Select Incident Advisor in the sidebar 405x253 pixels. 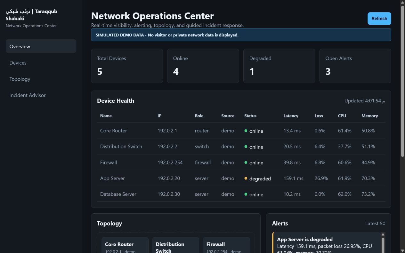click(x=41, y=95)
